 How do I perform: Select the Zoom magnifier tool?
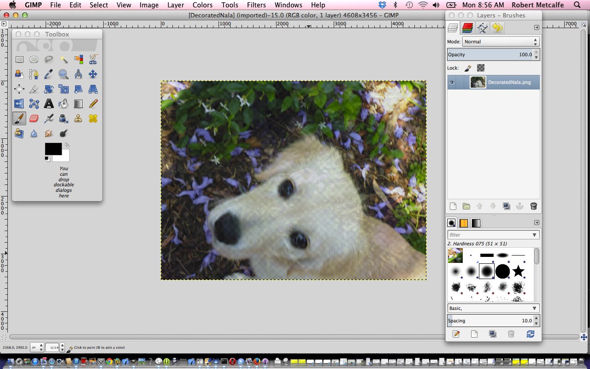point(64,74)
